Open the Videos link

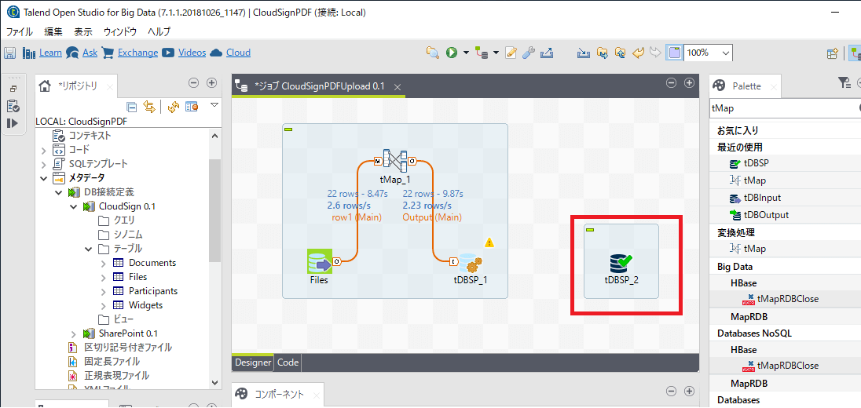pyautogui.click(x=192, y=53)
